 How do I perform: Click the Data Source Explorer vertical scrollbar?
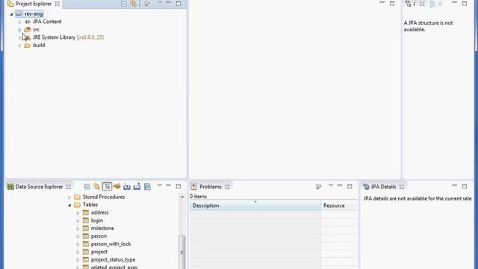[x=182, y=253]
